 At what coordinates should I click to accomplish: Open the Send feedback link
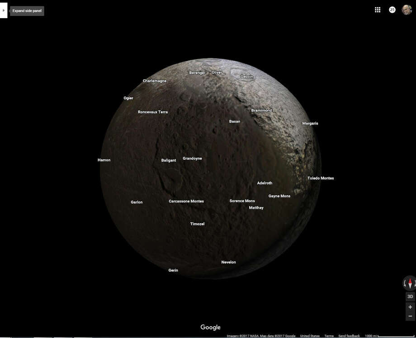(x=349, y=336)
